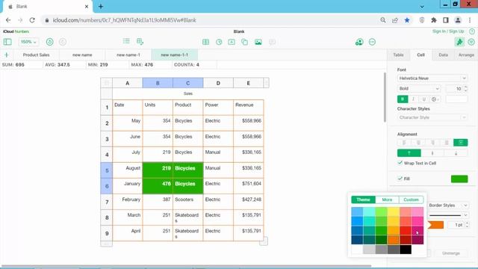Screen dimensions: 478x269
Task: Open advanced text options gear dropdown
Action: (435, 99)
